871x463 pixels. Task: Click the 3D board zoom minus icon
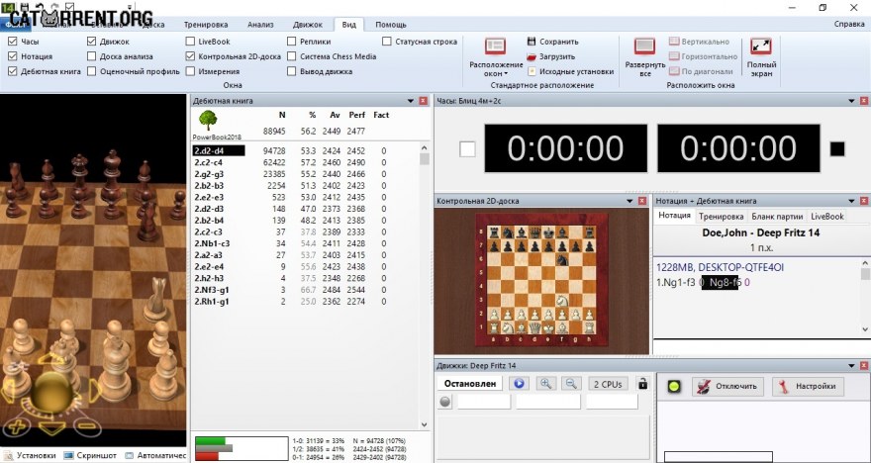pos(85,425)
